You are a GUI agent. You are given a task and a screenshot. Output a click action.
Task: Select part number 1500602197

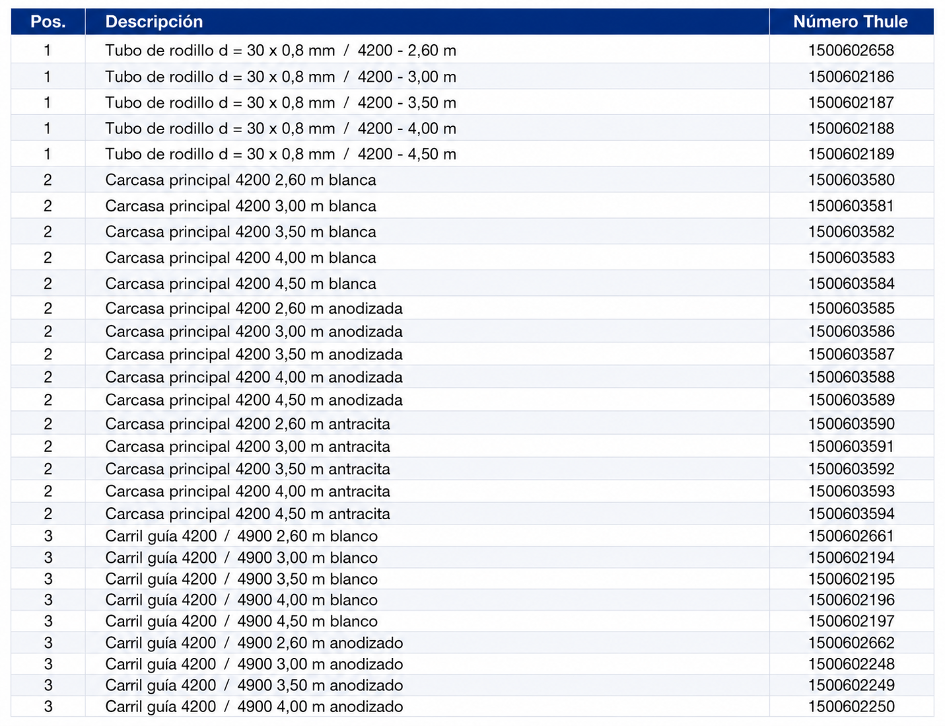coord(851,621)
